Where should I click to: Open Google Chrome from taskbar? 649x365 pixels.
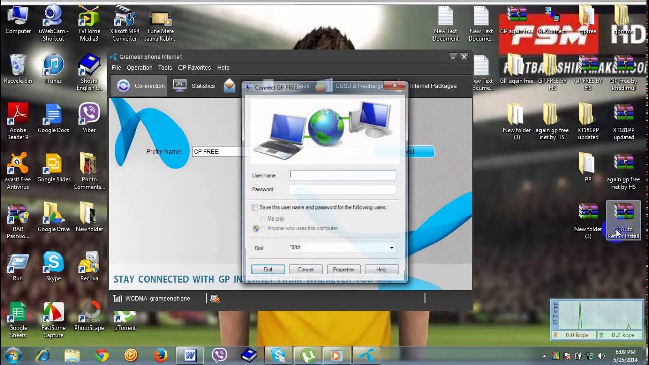click(x=101, y=355)
